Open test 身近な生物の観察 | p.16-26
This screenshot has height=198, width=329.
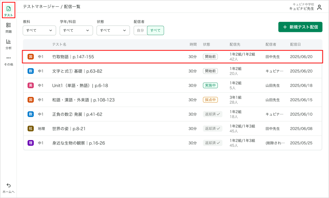[78, 143]
